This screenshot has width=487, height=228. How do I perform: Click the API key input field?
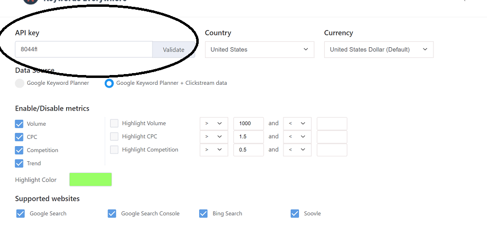84,49
